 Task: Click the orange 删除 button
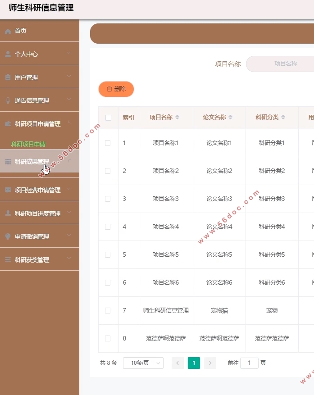[x=116, y=89]
